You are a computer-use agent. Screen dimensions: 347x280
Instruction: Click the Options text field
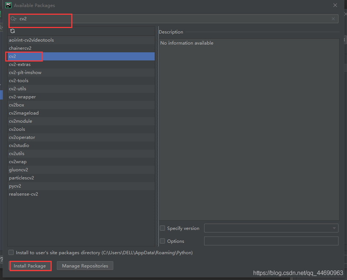(x=271, y=241)
